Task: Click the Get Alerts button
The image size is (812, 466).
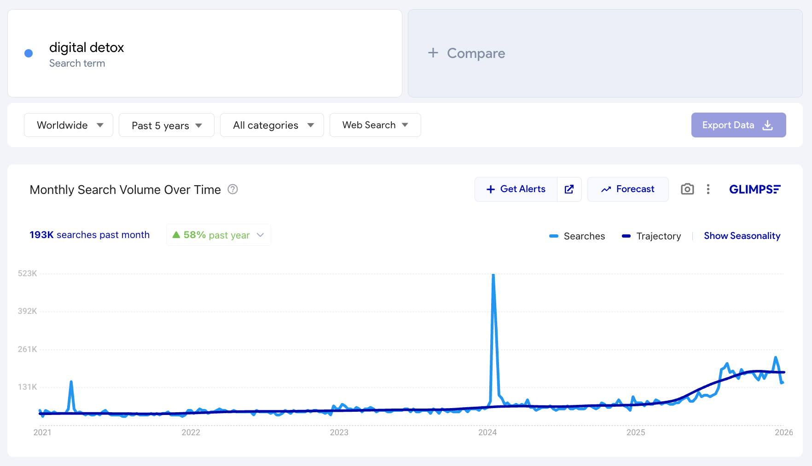Action: (516, 189)
